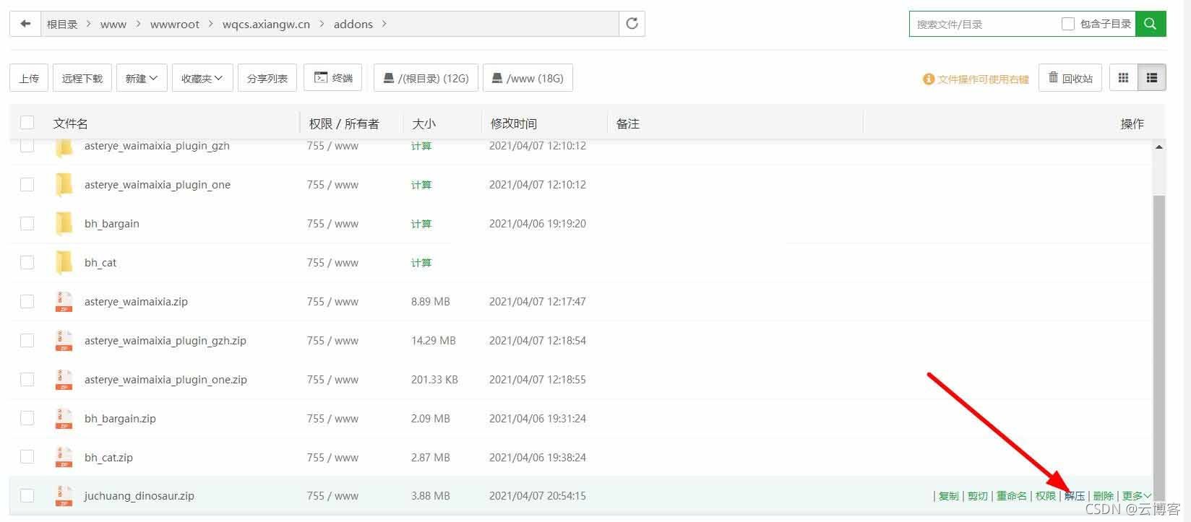Click the green search magnifier button
1191x522 pixels.
click(x=1151, y=24)
